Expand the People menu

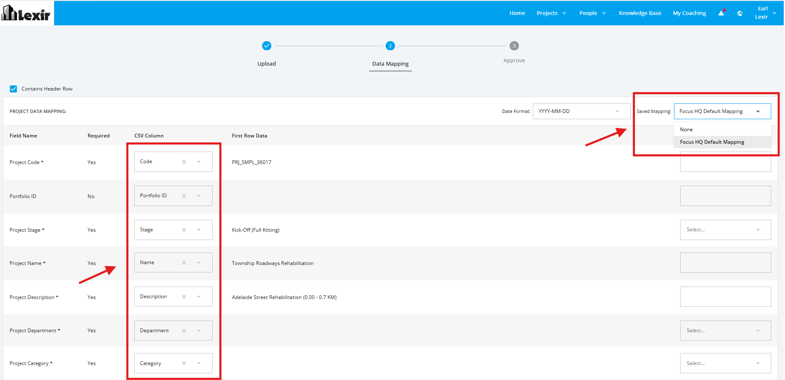[592, 13]
